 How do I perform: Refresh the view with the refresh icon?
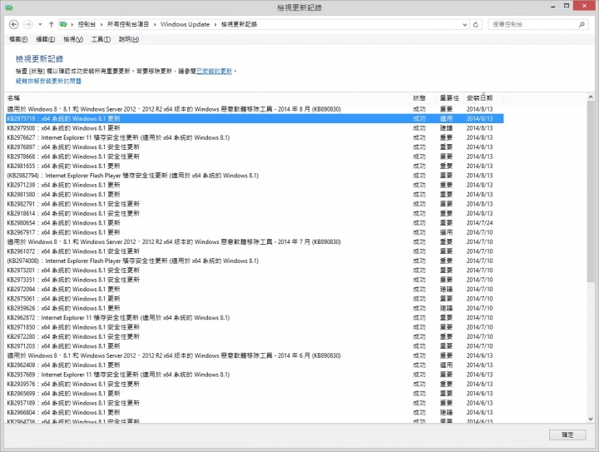coord(476,24)
